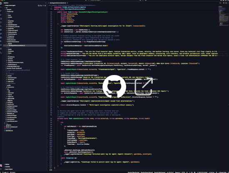Image resolution: width=229 pixels, height=173 pixels.
Task: Click the UTF-8 encoding in the status bar
Action: pyautogui.click(x=183, y=172)
